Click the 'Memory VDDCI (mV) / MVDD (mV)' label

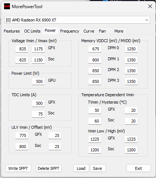tap(111, 41)
